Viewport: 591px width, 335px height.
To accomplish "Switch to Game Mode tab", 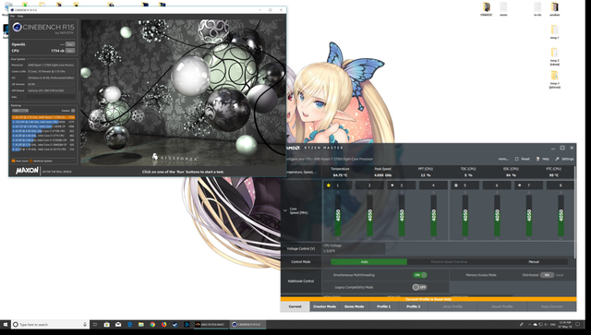I will tap(354, 306).
